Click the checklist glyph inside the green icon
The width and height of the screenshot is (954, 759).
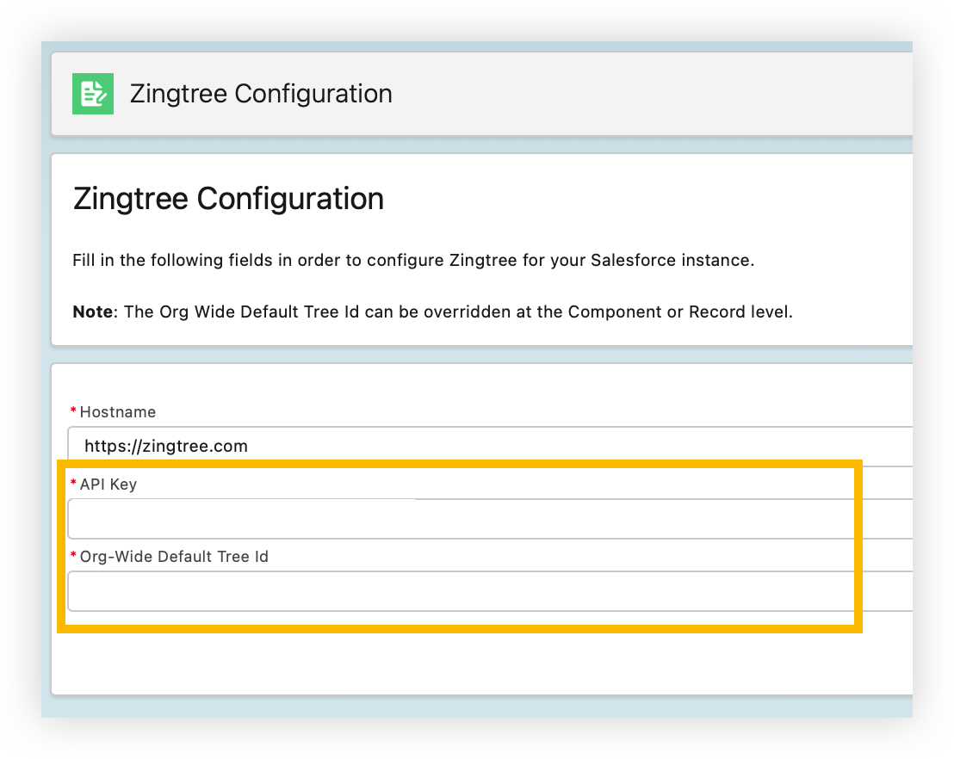[92, 93]
